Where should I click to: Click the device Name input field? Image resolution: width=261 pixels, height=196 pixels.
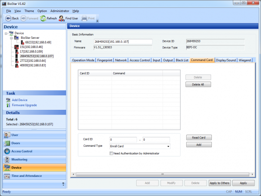[x=123, y=42]
